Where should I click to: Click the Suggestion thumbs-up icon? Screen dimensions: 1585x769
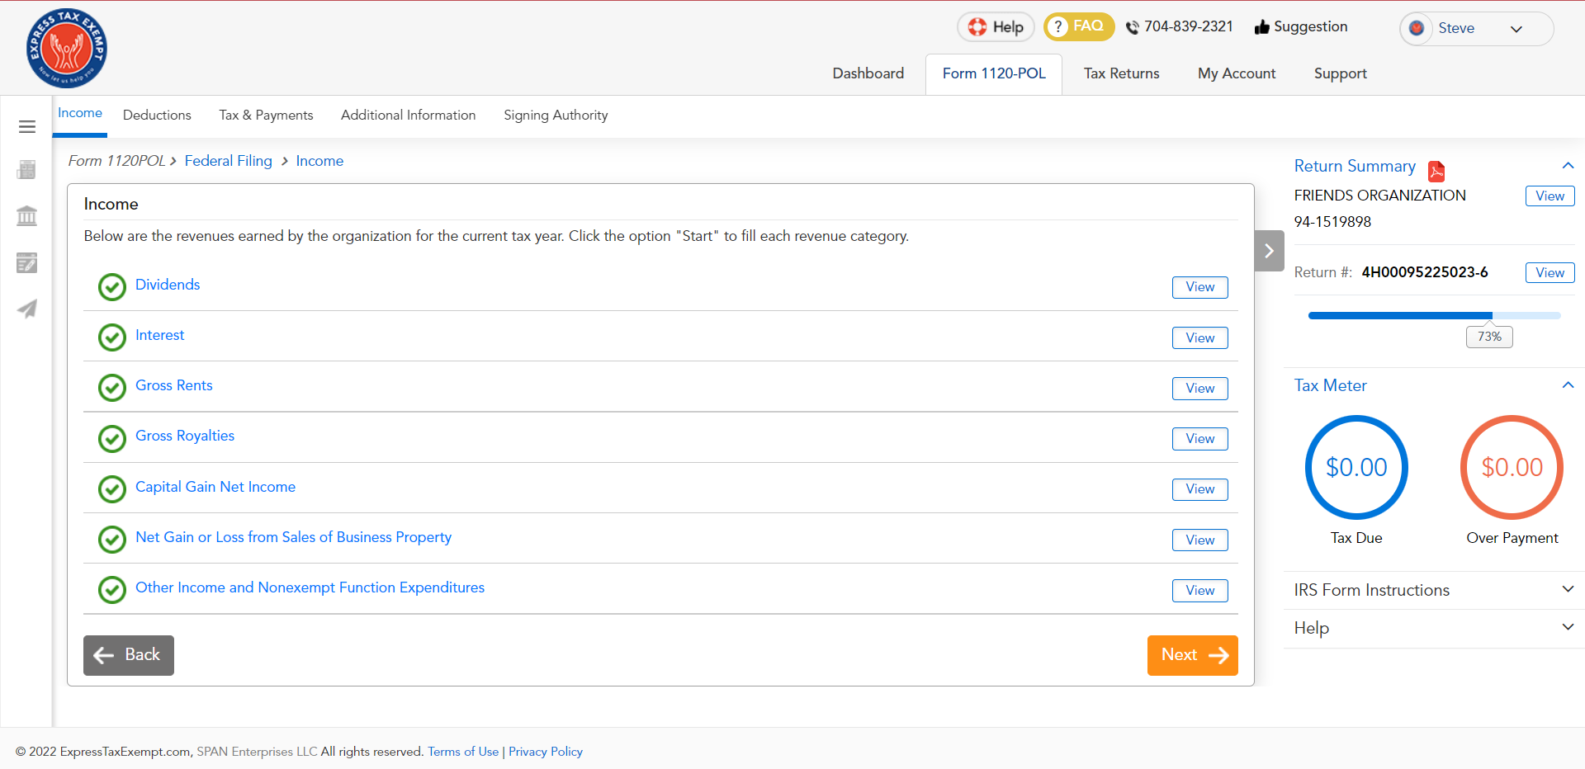click(x=1261, y=27)
